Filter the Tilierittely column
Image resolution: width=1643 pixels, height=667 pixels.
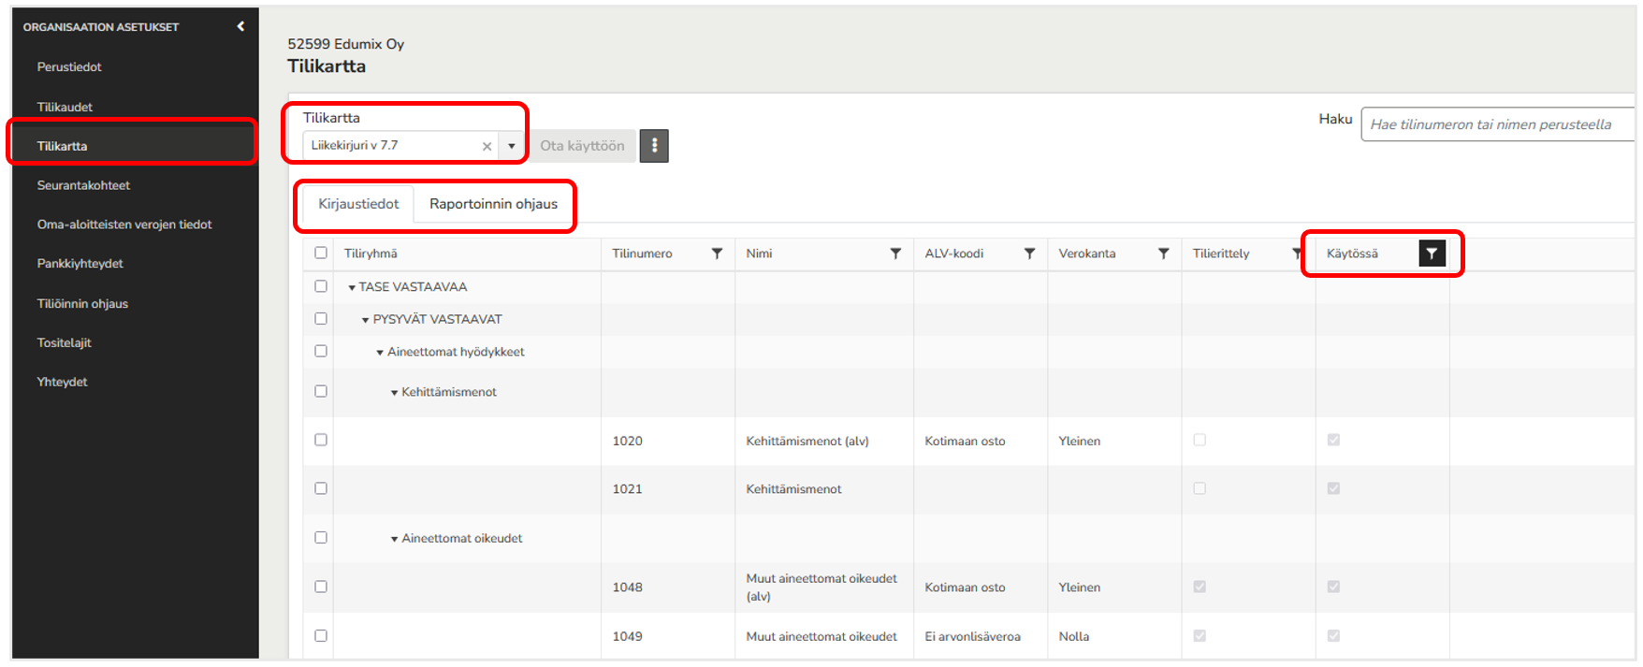tap(1297, 254)
